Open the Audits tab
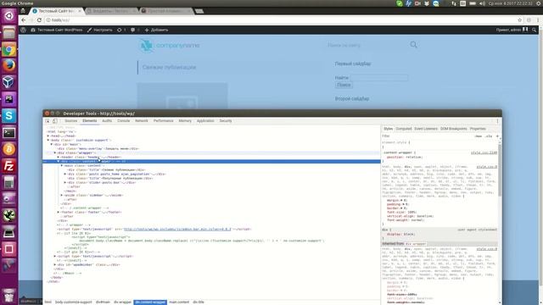Viewport: 543px width, 305px height. [x=107, y=121]
